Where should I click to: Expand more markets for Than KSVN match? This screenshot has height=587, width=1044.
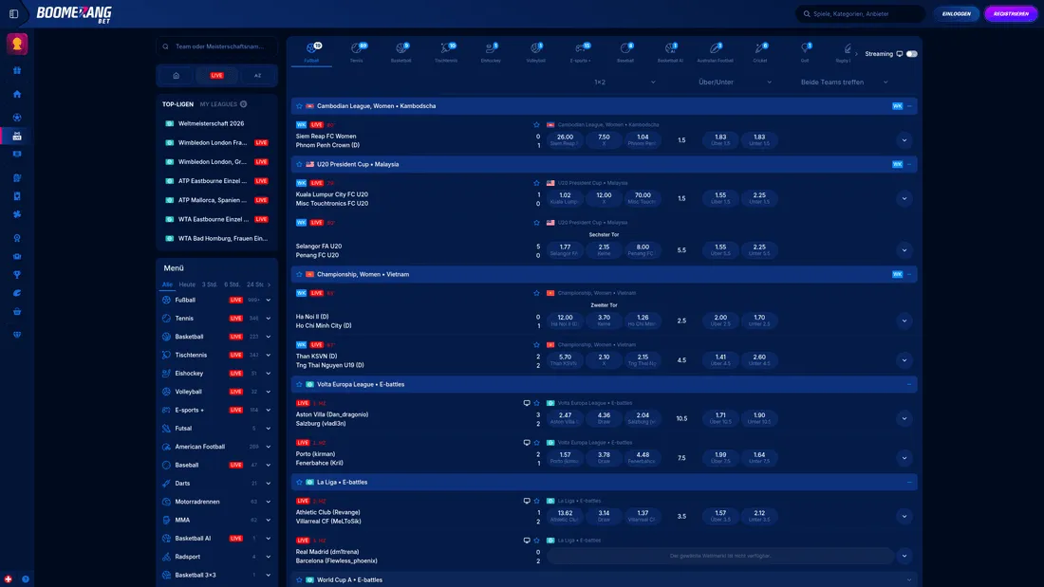click(904, 360)
